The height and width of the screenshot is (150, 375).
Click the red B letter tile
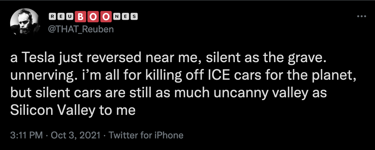click(81, 16)
